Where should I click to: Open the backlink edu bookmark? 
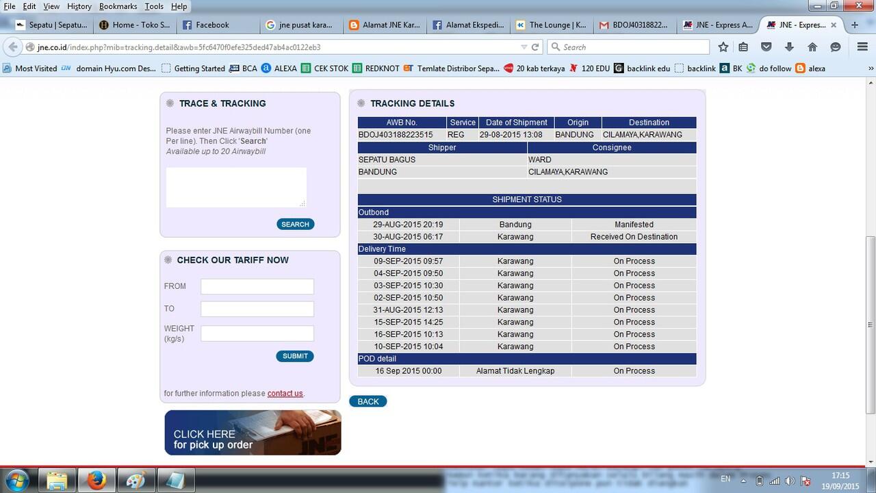tap(643, 68)
